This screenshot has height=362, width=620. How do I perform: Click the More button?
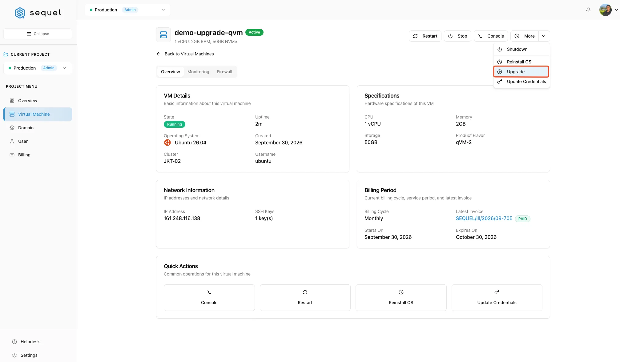click(x=525, y=36)
